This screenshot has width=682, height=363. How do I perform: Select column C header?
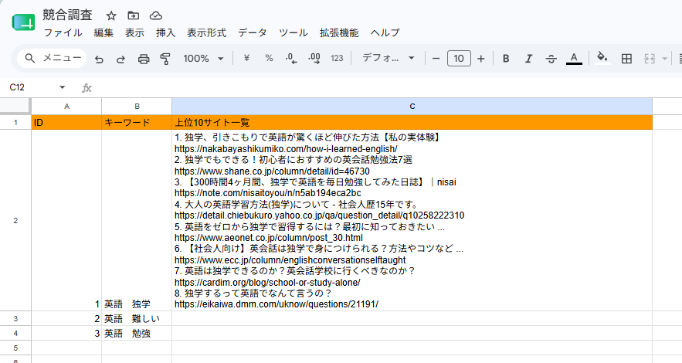point(412,107)
